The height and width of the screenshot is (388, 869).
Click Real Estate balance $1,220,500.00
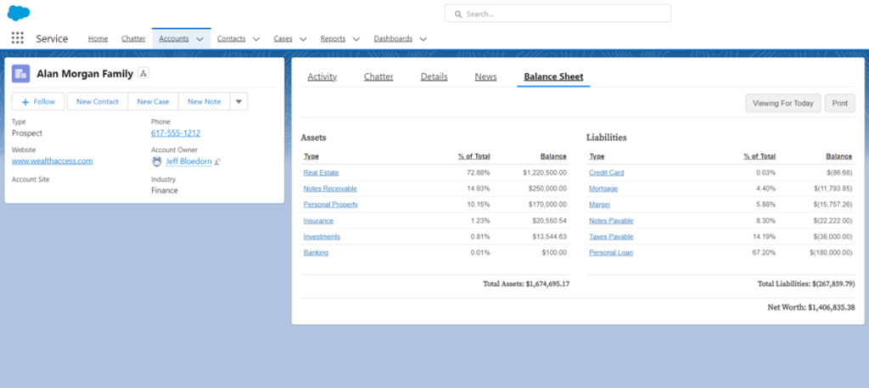click(545, 173)
